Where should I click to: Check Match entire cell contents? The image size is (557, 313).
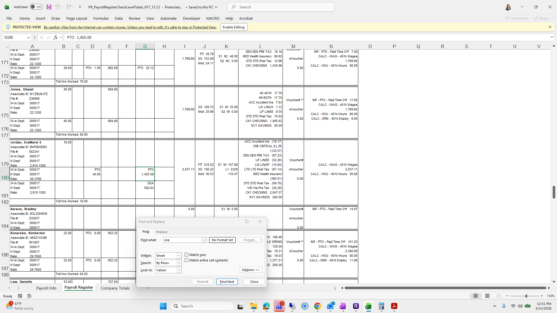(187, 260)
